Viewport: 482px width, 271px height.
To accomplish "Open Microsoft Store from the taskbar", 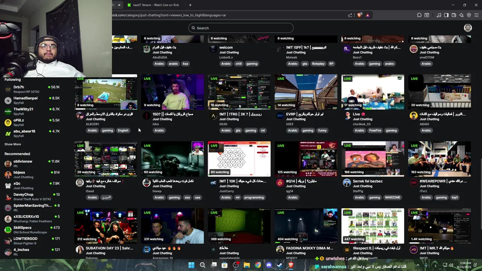I will click(224, 265).
